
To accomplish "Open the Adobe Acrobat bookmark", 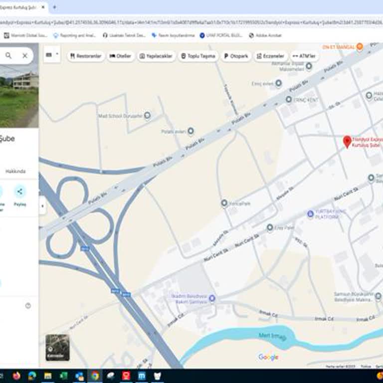I will click(265, 35).
